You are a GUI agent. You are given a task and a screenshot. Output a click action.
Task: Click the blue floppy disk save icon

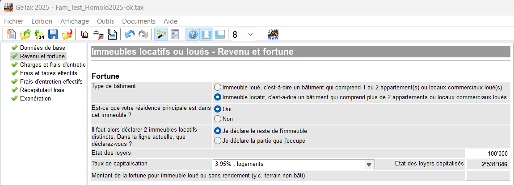coord(53,34)
